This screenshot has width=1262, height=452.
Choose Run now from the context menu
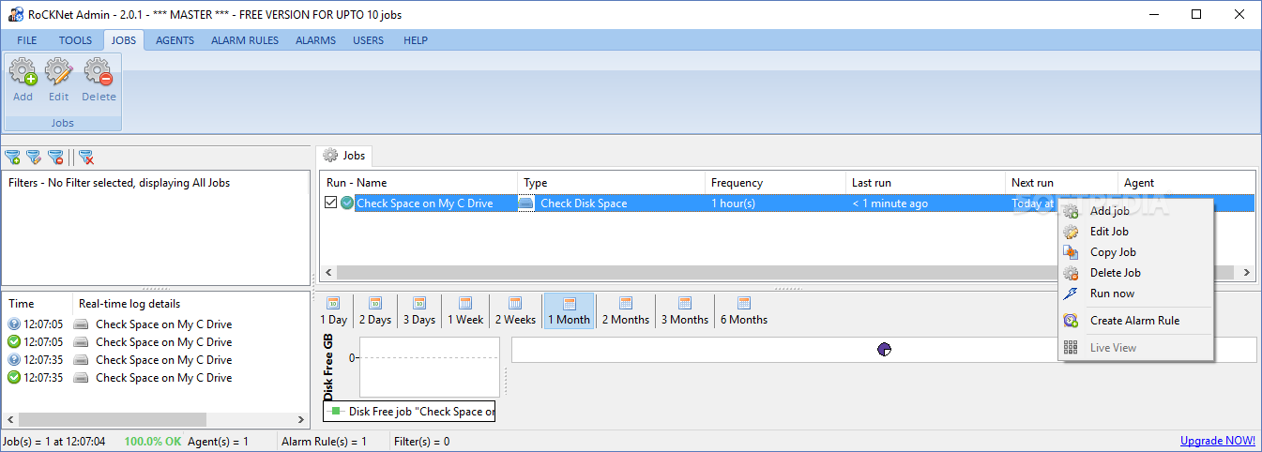1135,294
